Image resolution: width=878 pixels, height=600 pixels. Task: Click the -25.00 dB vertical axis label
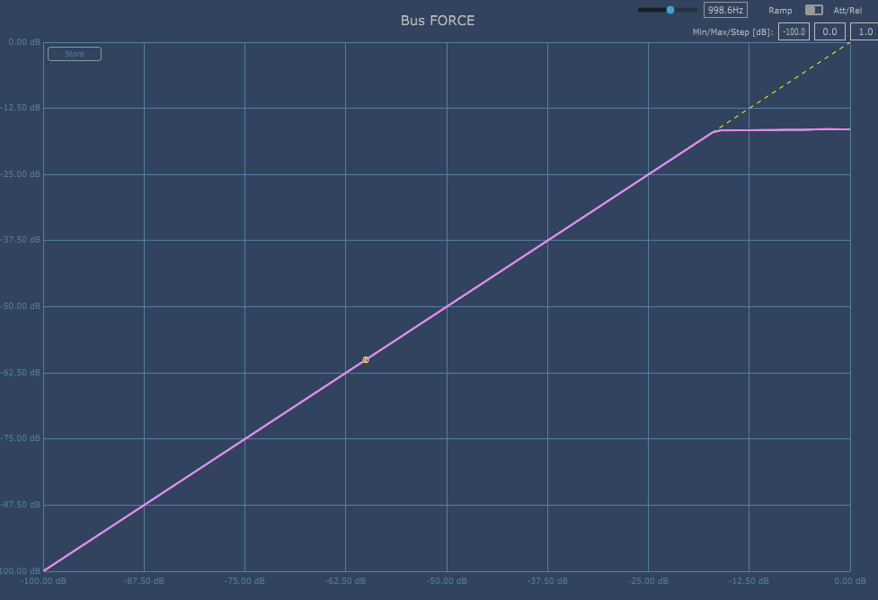click(x=22, y=174)
